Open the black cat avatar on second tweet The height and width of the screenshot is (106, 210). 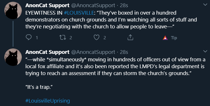(13, 57)
